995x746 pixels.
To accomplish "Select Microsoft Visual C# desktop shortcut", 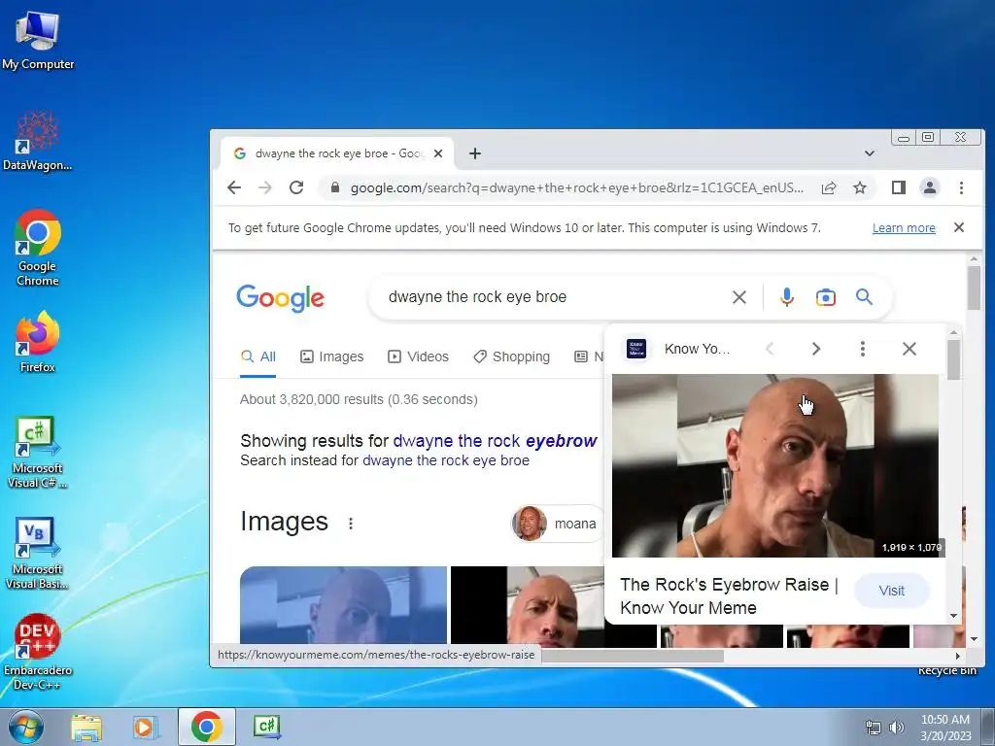I will tap(38, 453).
